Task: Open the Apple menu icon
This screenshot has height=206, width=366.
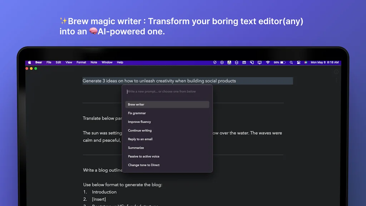Action: (29, 62)
